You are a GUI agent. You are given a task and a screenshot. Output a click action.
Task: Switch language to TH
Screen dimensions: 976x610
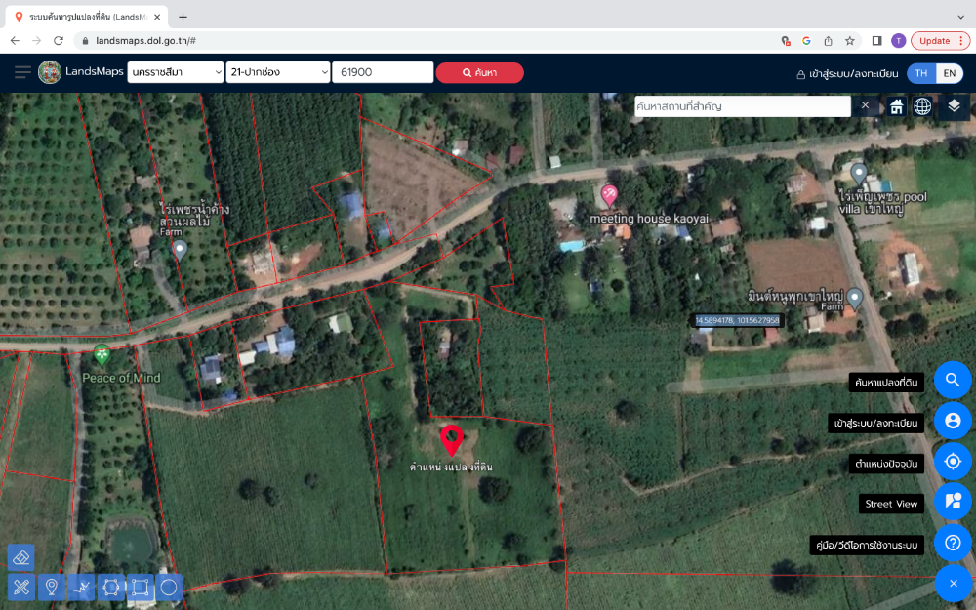920,73
